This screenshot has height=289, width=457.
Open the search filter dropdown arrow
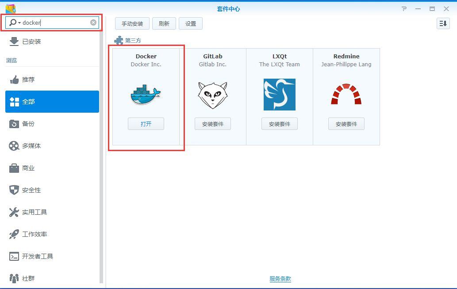tap(19, 23)
